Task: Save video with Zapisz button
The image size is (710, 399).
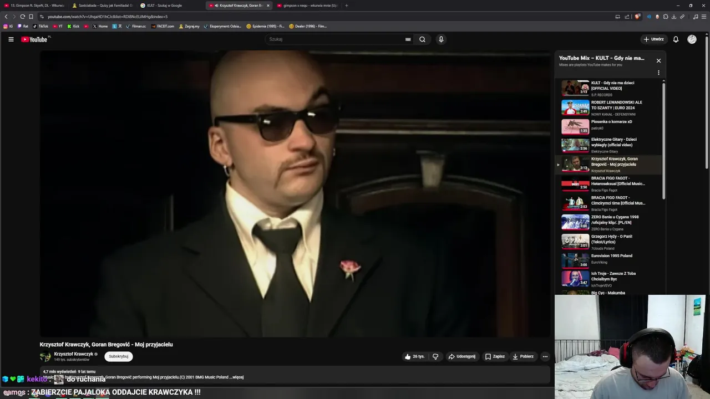Action: 495,356
